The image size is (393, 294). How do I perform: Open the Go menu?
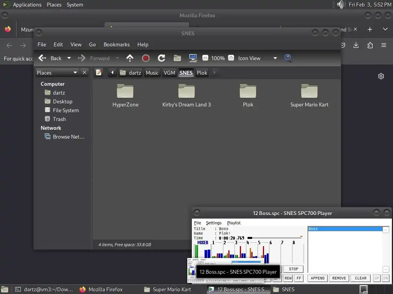[x=92, y=44]
